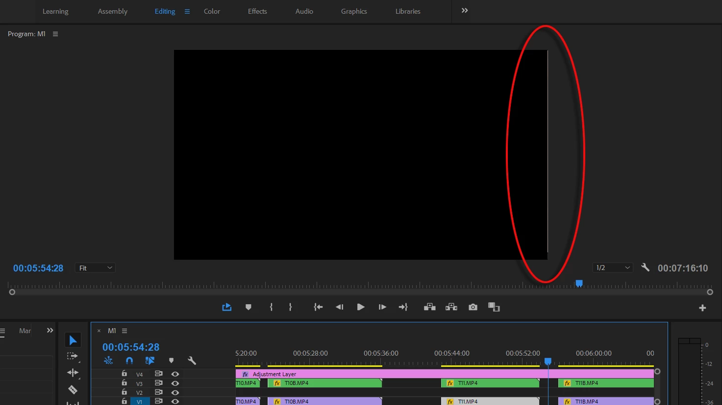Open the Editing workspace menu
This screenshot has width=722, height=405.
(x=187, y=11)
